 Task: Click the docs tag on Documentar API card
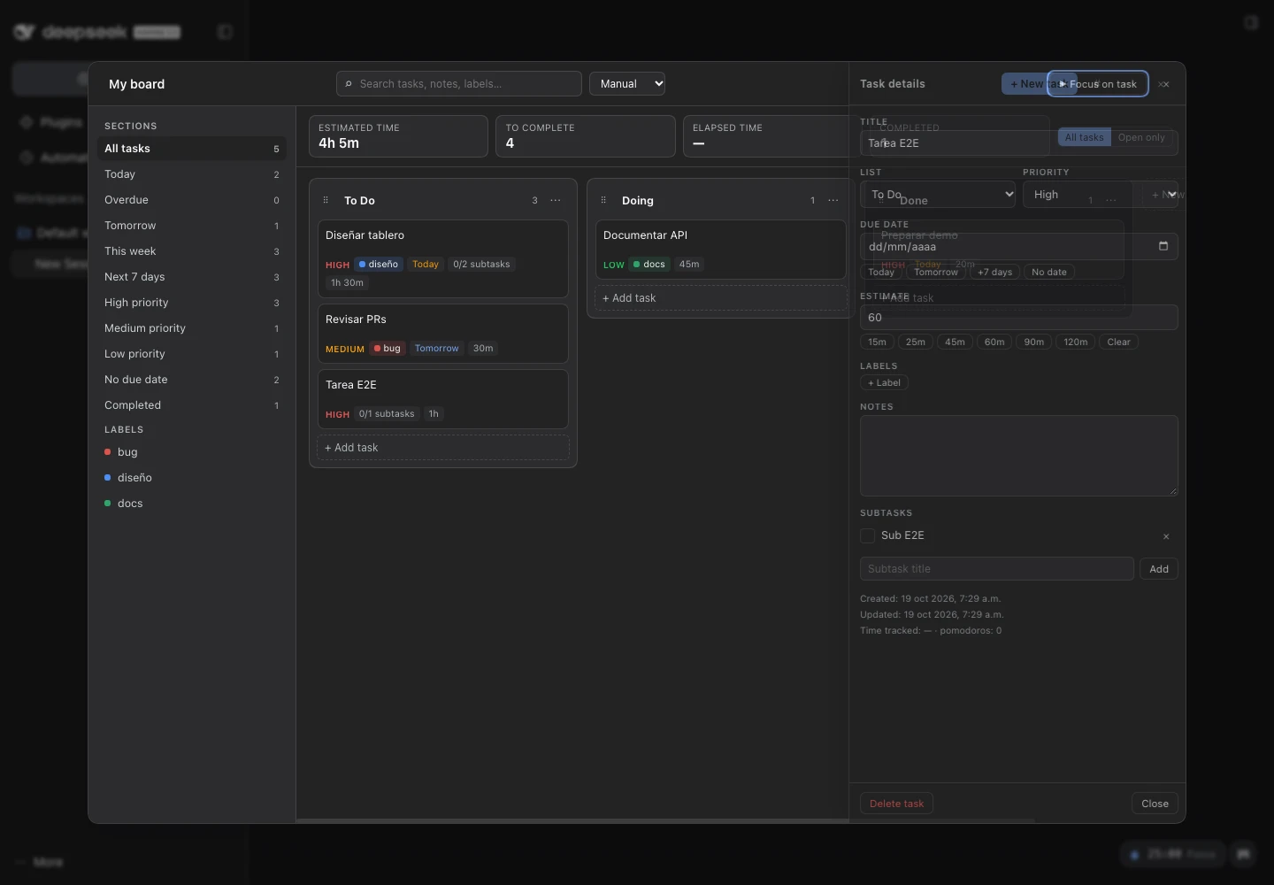coord(649,264)
